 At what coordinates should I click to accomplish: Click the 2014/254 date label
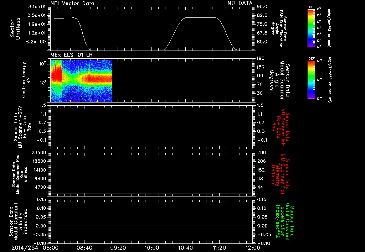pyautogui.click(x=25, y=248)
